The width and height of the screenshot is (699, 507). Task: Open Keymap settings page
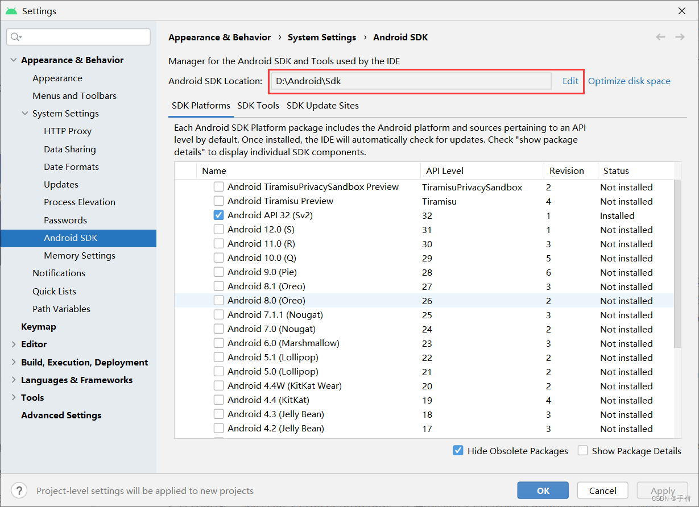[x=39, y=327]
